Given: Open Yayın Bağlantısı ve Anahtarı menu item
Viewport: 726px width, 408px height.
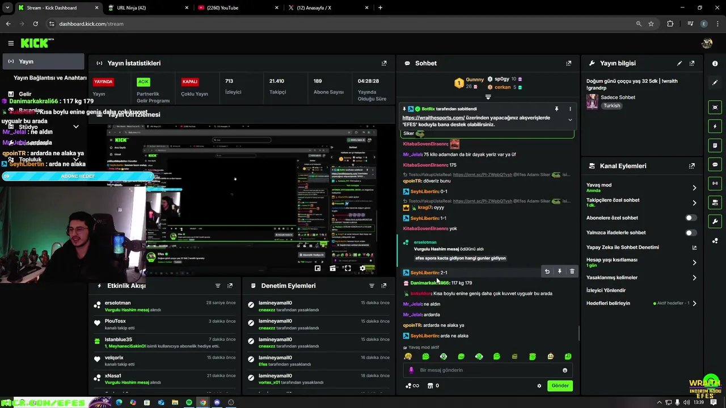Looking at the screenshot, I should coord(50,78).
